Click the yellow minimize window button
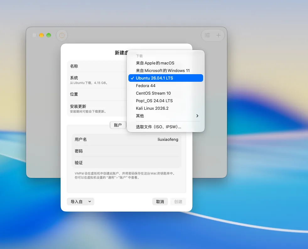The width and height of the screenshot is (308, 249). click(x=41, y=35)
